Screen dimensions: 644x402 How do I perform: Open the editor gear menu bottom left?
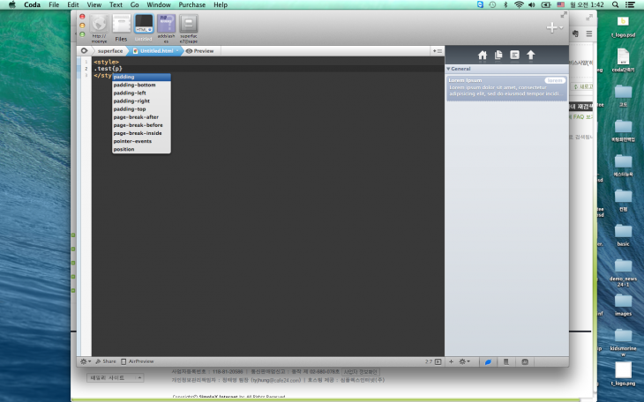click(x=85, y=361)
